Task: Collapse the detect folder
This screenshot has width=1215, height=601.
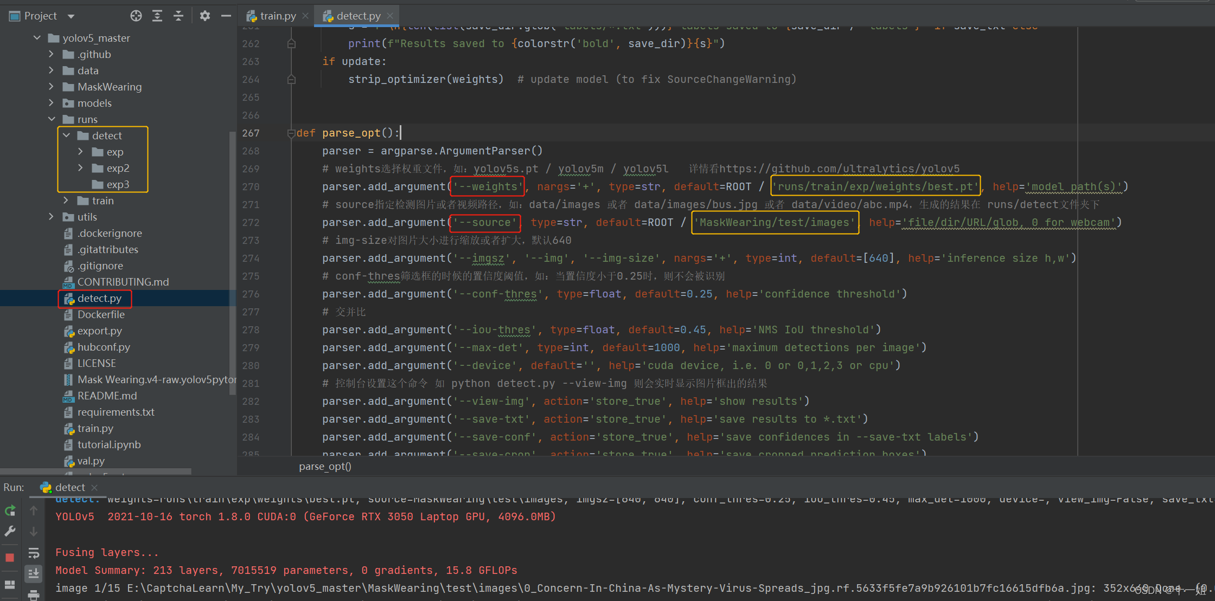Action: (x=66, y=135)
